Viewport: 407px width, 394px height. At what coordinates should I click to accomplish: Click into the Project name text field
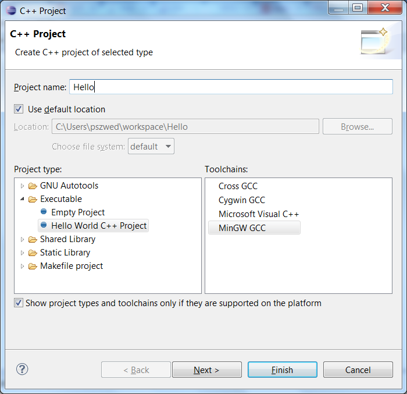231,87
